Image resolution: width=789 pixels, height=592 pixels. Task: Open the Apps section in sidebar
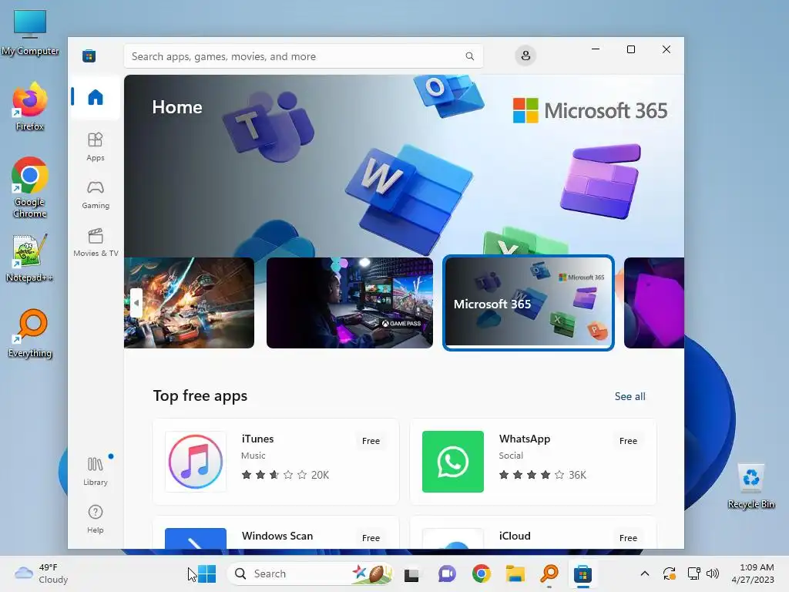[95, 146]
